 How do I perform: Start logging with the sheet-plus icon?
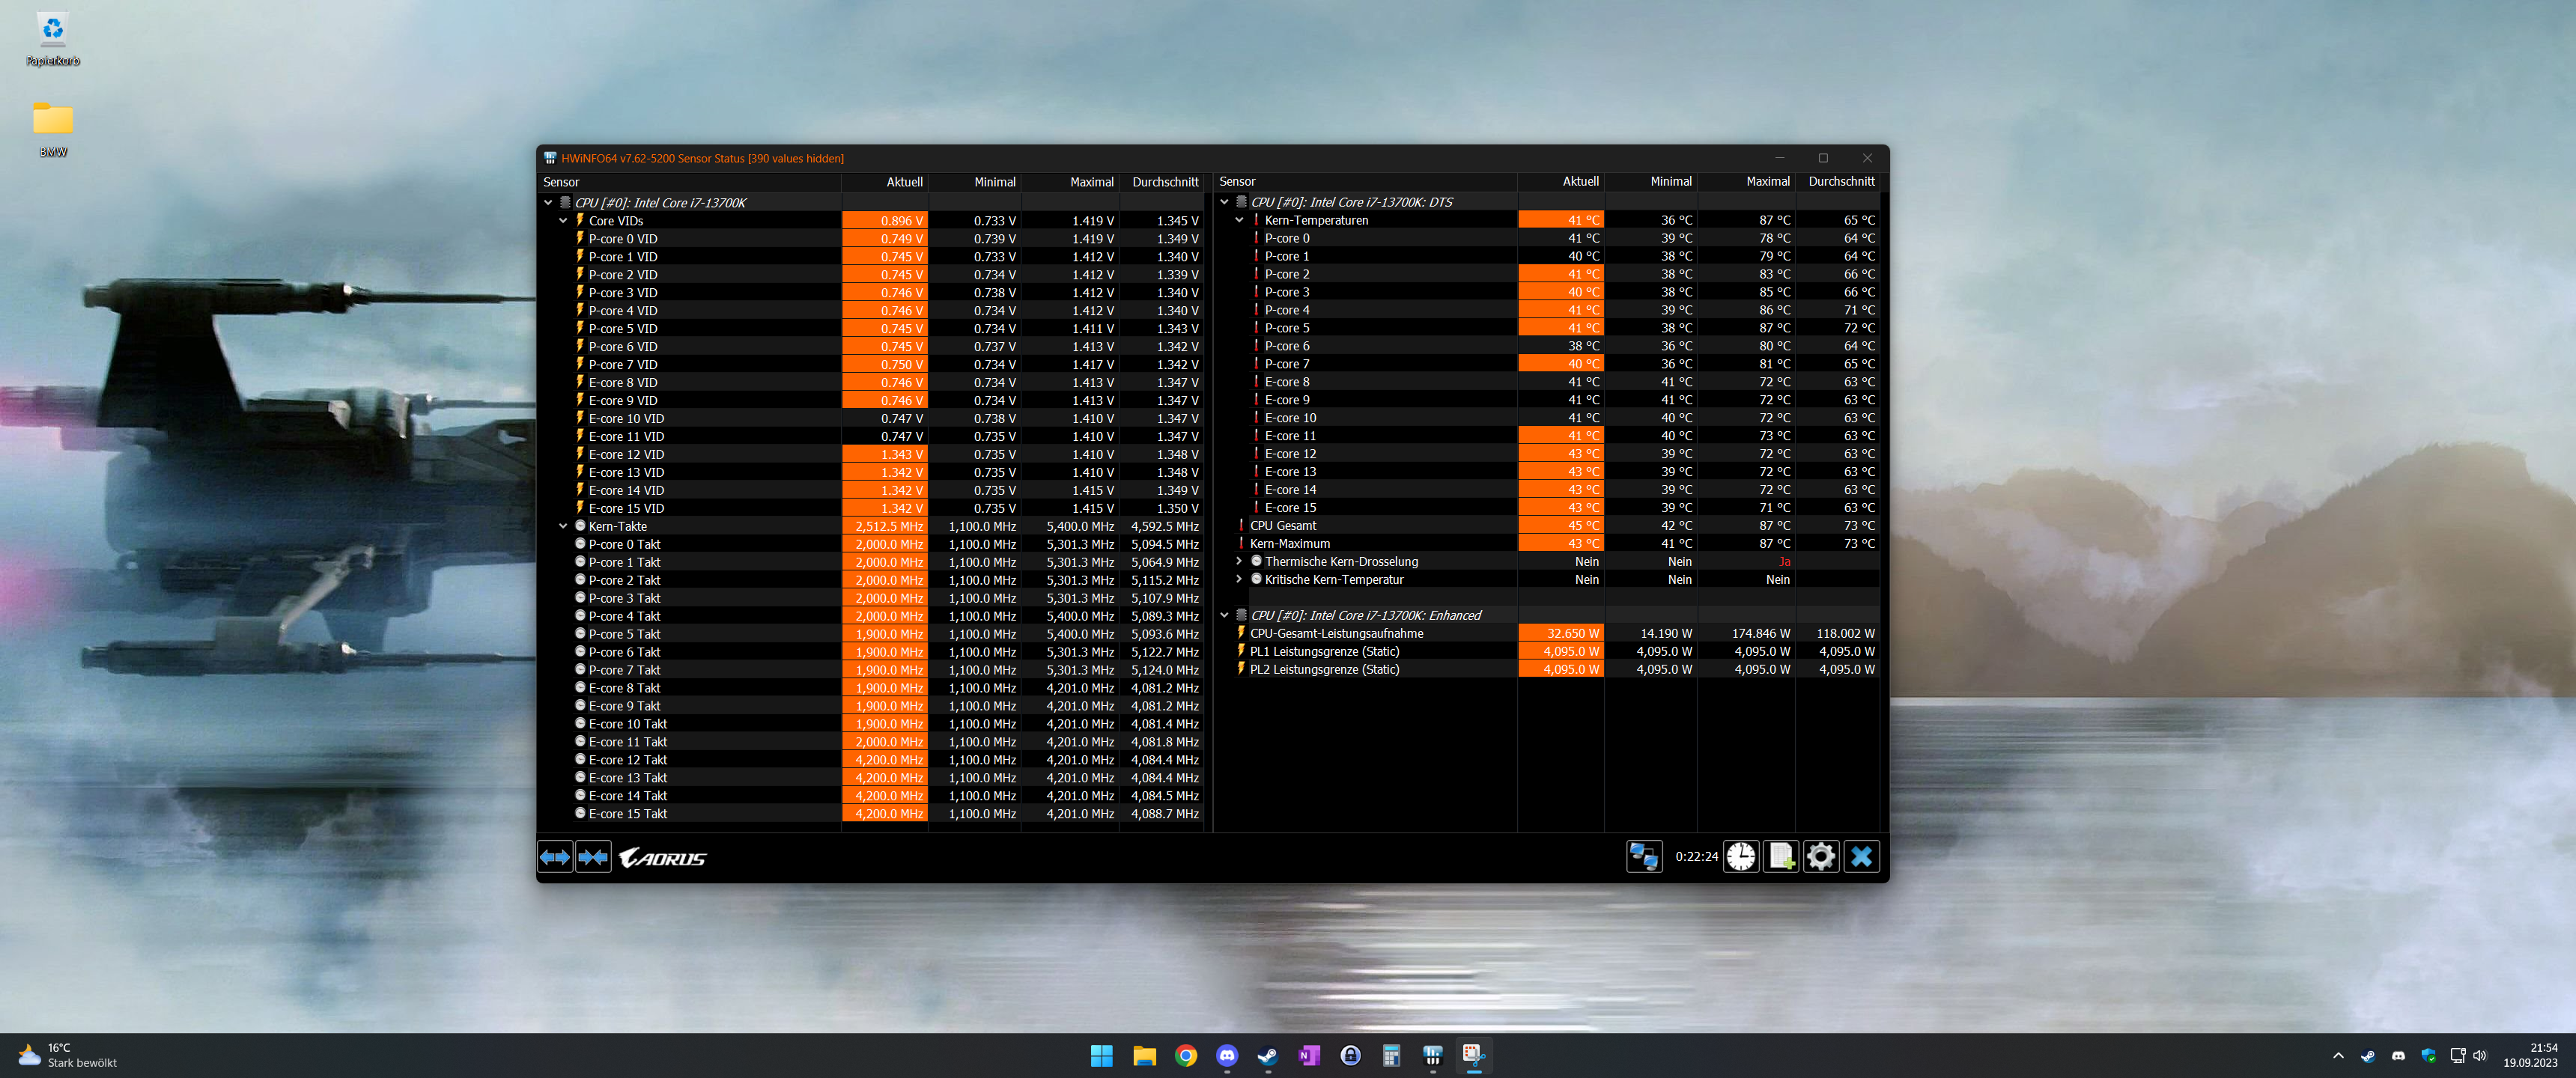pyautogui.click(x=1780, y=857)
